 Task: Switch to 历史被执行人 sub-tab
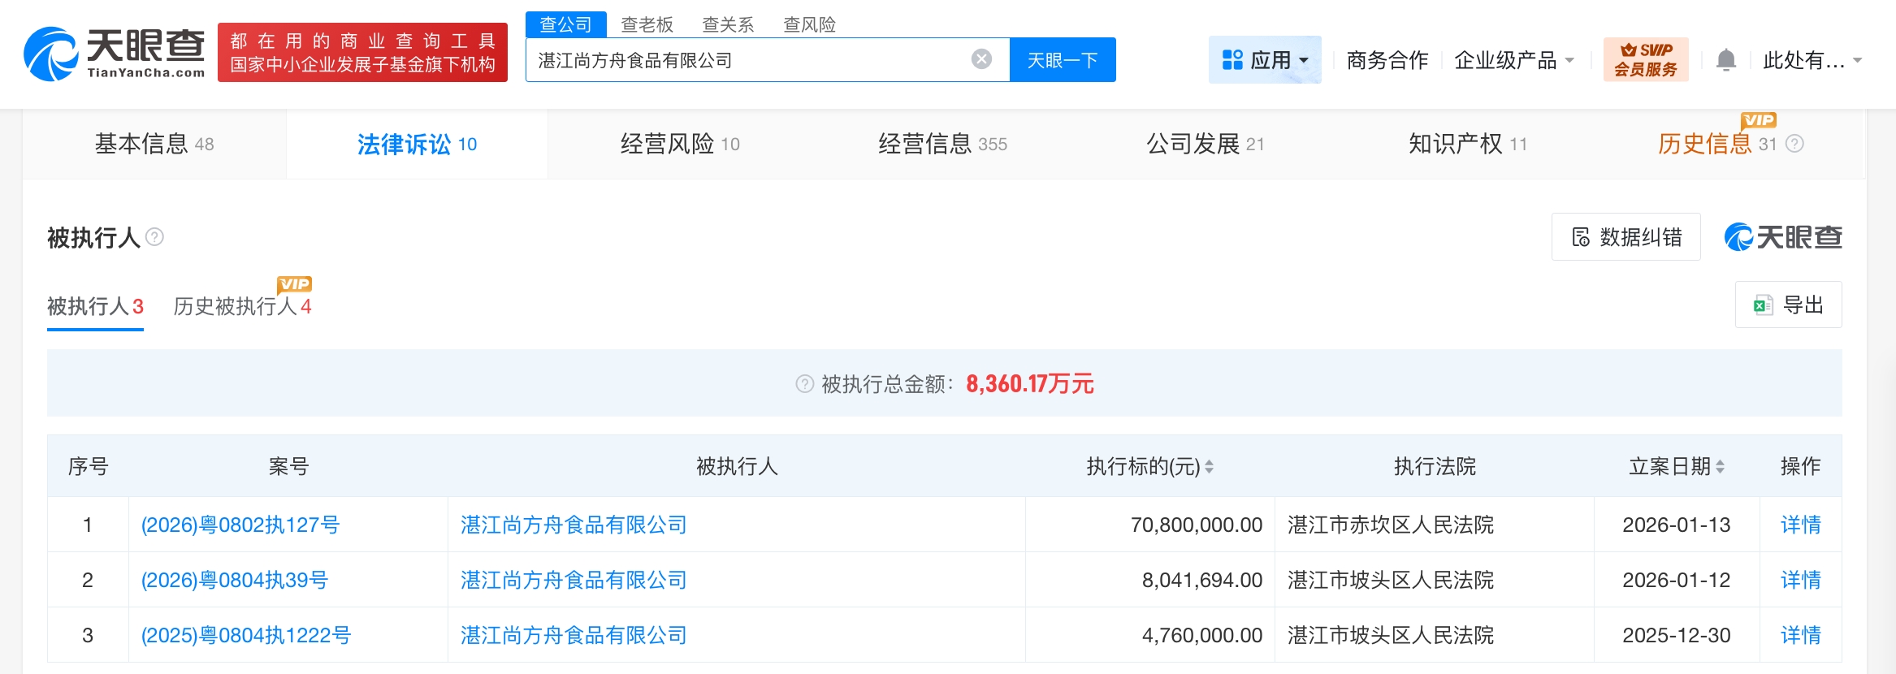pyautogui.click(x=242, y=307)
